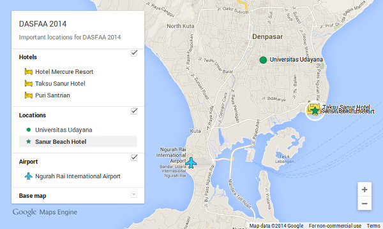Viewport: 383px width, 229px height.
Task: Click the blue airplane marker on the map
Action: coord(191,163)
